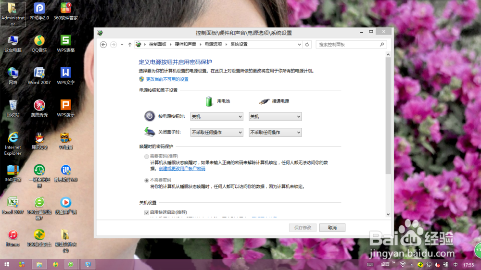481x270 pixels.
Task: Click 控制面板 in the breadcrumb
Action: point(158,44)
